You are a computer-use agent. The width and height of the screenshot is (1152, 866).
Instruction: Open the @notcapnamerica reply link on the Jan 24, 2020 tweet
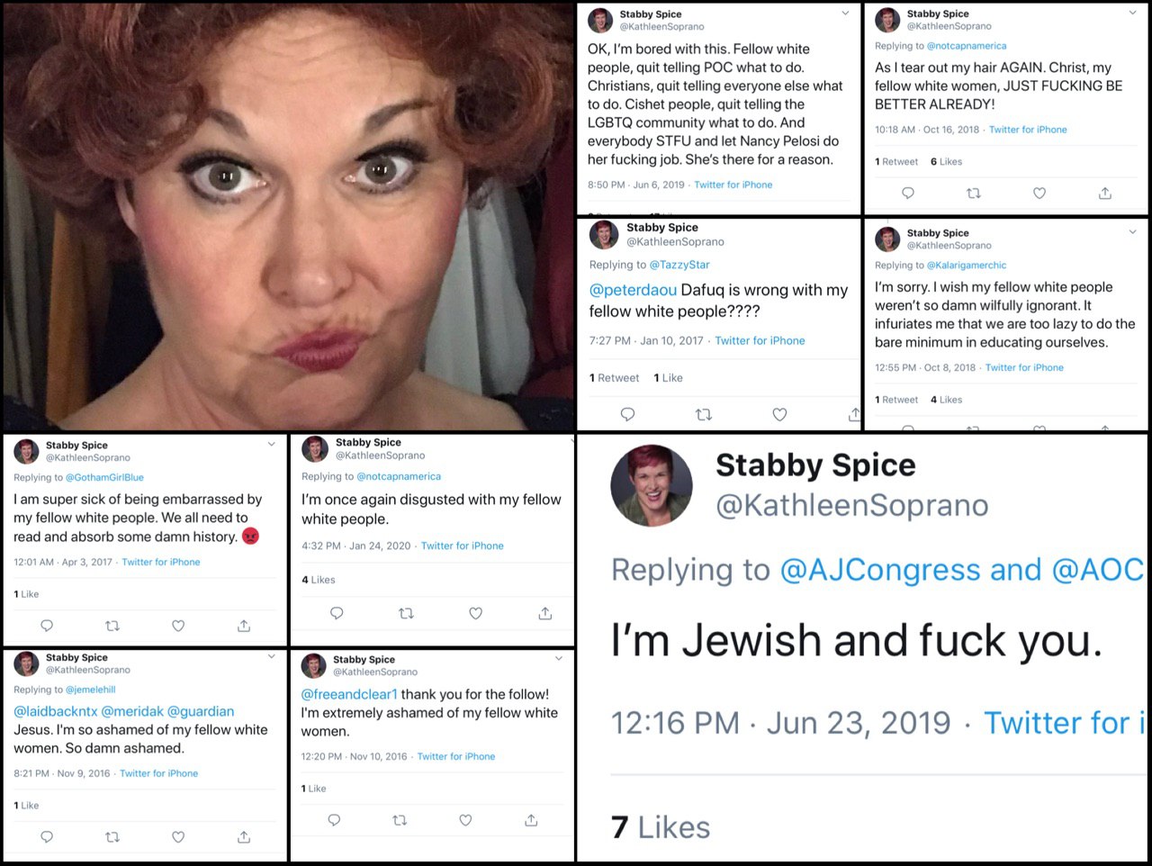(399, 476)
